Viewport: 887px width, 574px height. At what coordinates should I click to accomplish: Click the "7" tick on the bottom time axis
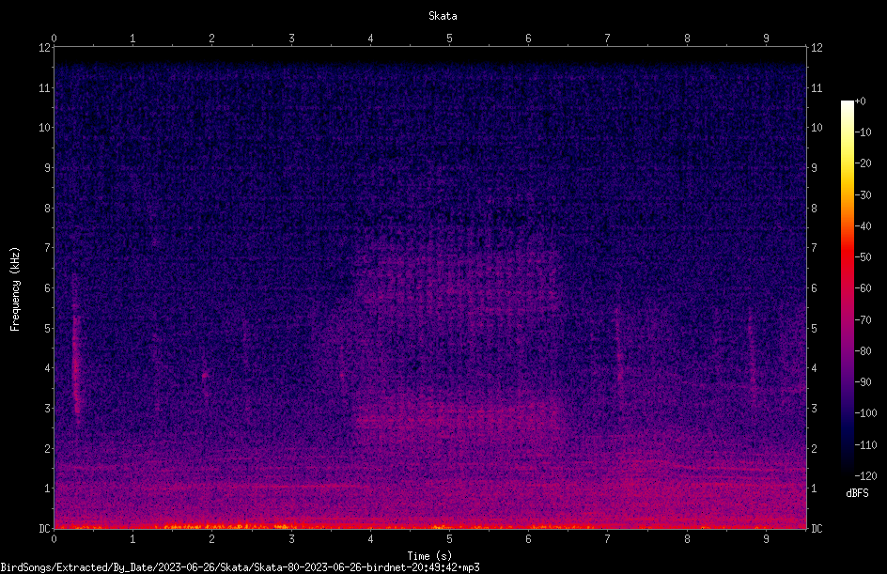608,539
